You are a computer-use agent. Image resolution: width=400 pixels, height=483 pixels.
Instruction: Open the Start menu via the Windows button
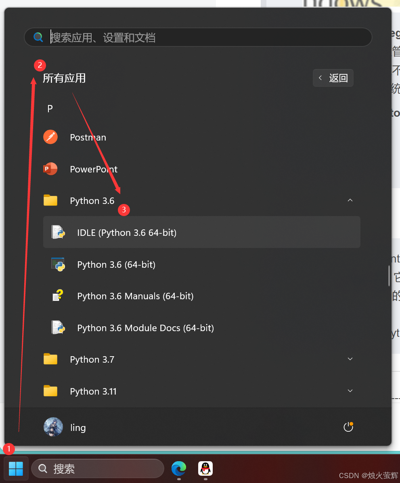tap(16, 468)
